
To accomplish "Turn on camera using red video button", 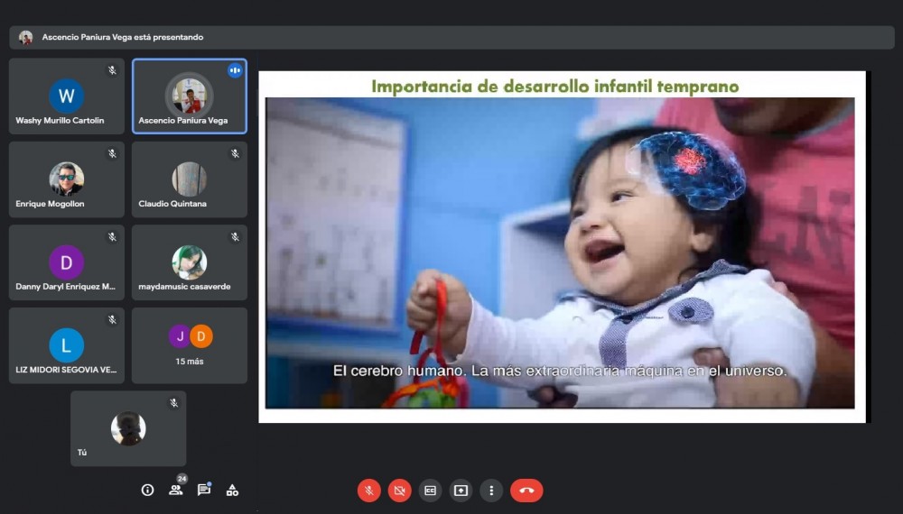I will pos(399,490).
